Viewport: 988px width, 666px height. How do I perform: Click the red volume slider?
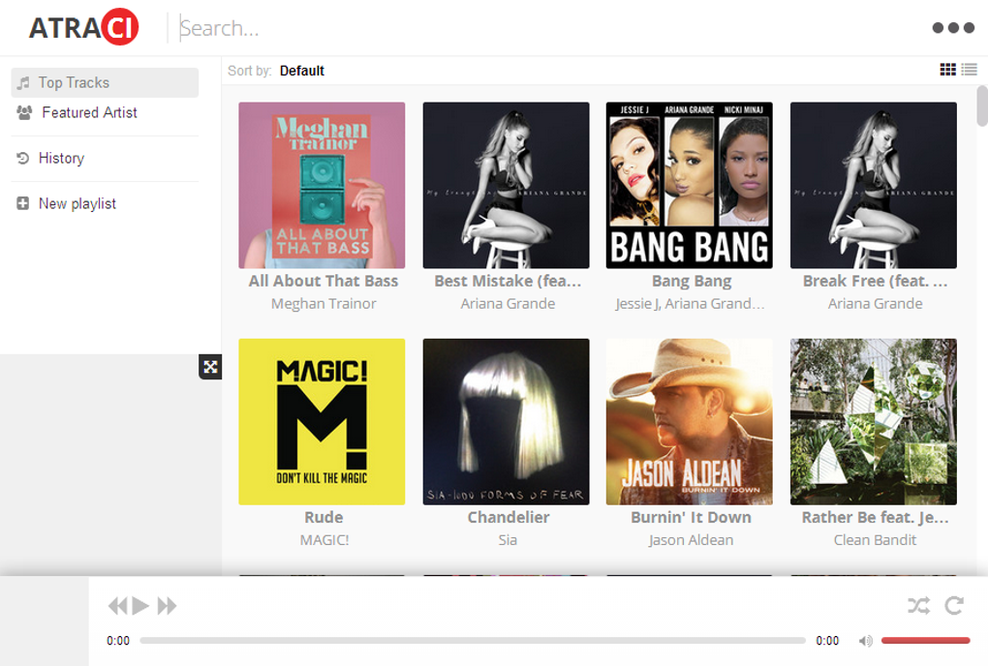pos(925,641)
